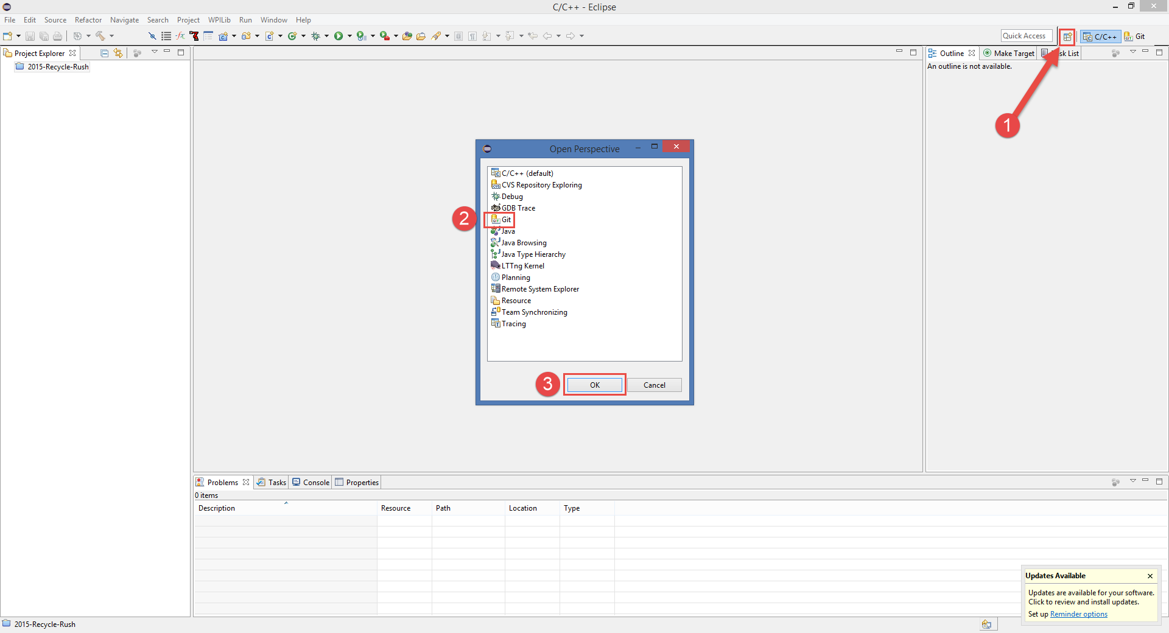Open the Problems panel view menu triangle
The width and height of the screenshot is (1169, 633).
tap(1133, 481)
